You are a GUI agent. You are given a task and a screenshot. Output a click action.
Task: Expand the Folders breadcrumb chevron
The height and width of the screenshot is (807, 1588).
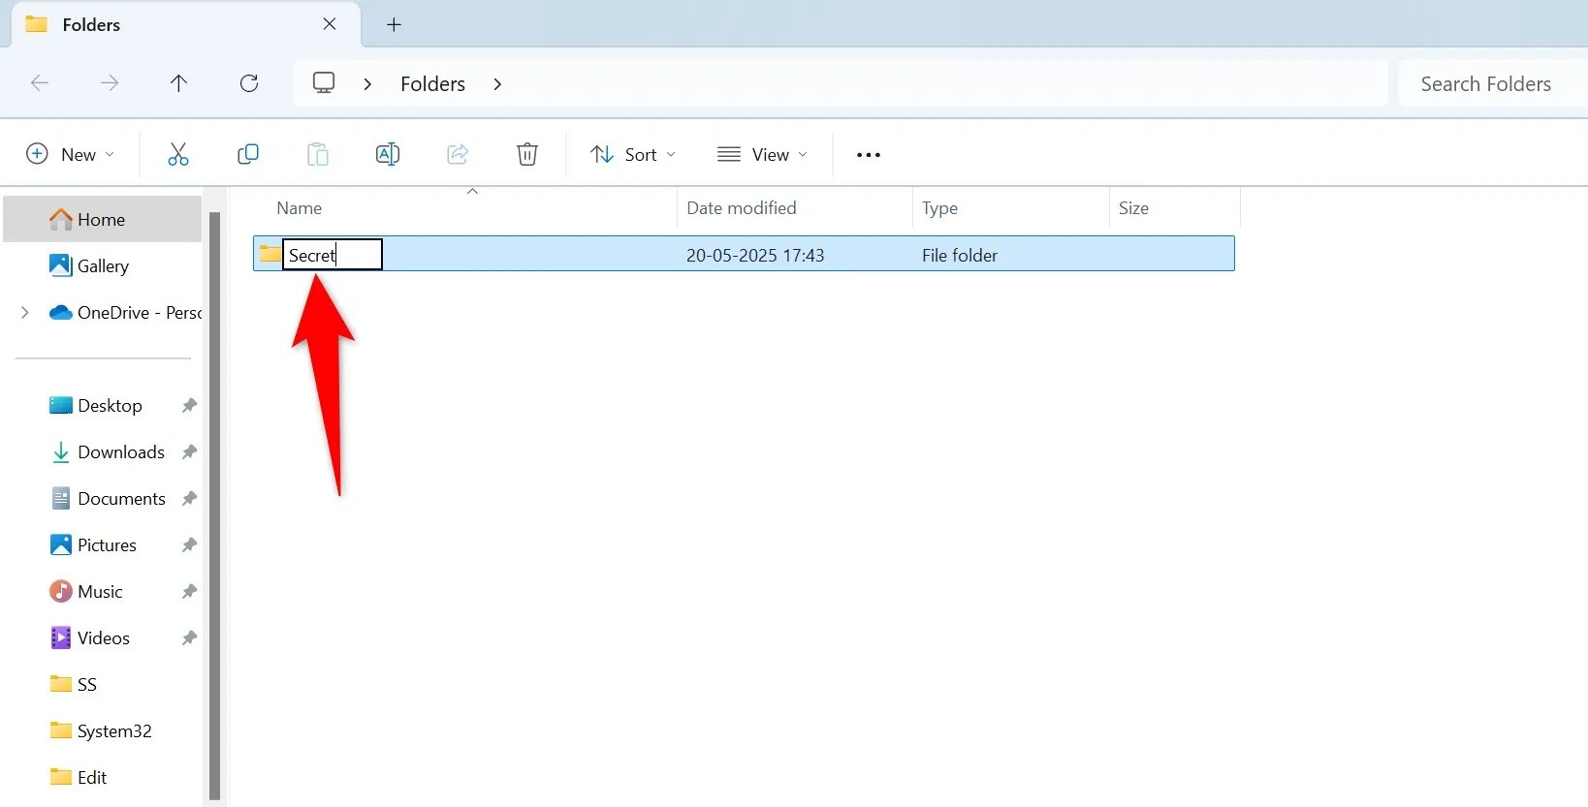click(x=497, y=84)
